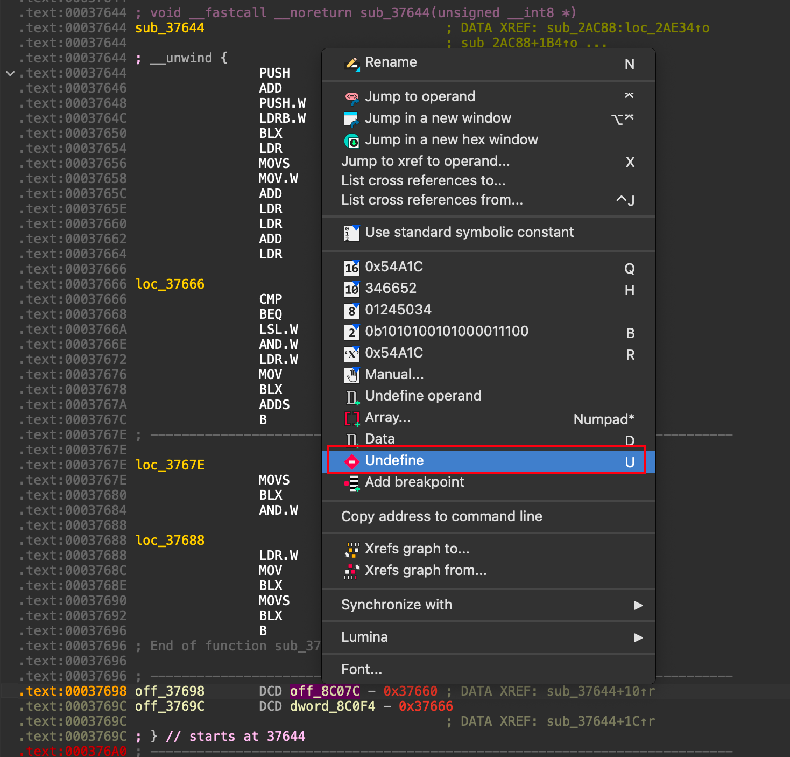The image size is (790, 757).
Task: Click the off_8C07C operand link
Action: point(325,691)
